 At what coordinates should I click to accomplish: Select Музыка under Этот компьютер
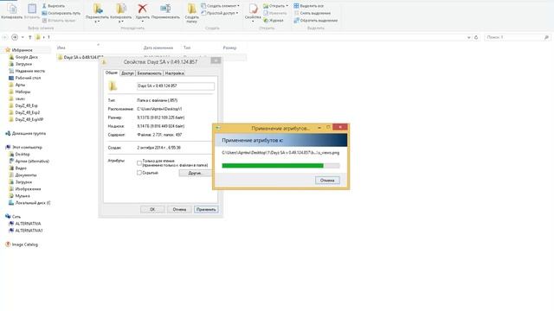(19, 196)
